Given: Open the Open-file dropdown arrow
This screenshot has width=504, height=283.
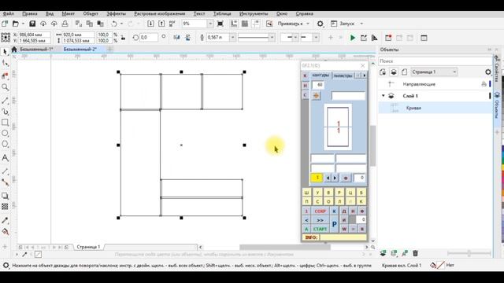Looking at the screenshot, I should [23, 24].
